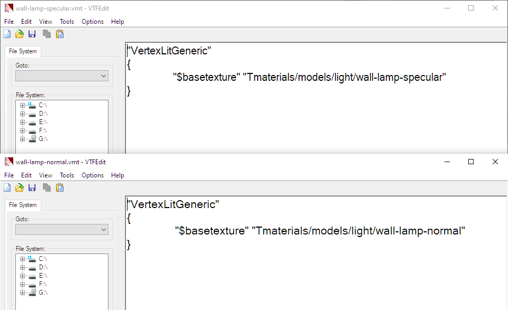Expand F:\ node in wall-lamp-normal window tree
Screen dimensions: 508x310
(22, 284)
